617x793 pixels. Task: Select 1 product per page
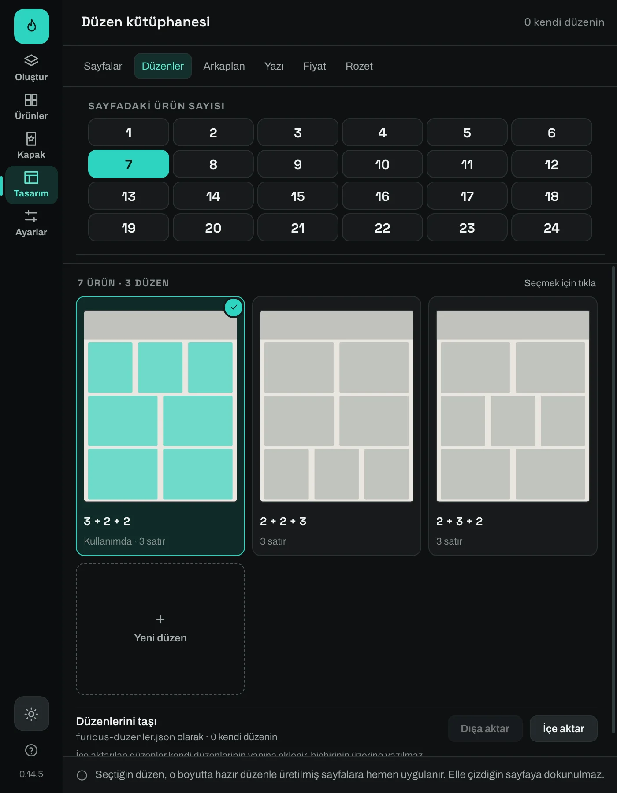point(129,132)
